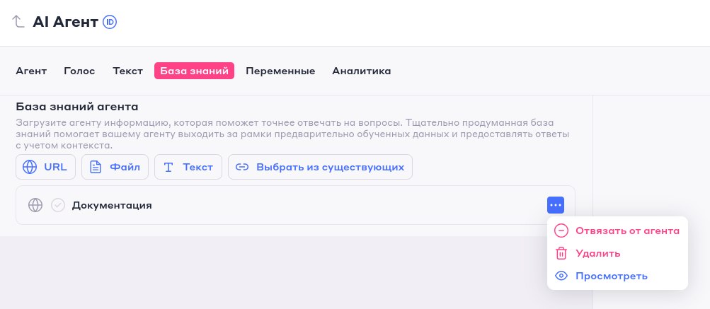Go to the Текст tab
710x309 pixels.
[x=127, y=71]
